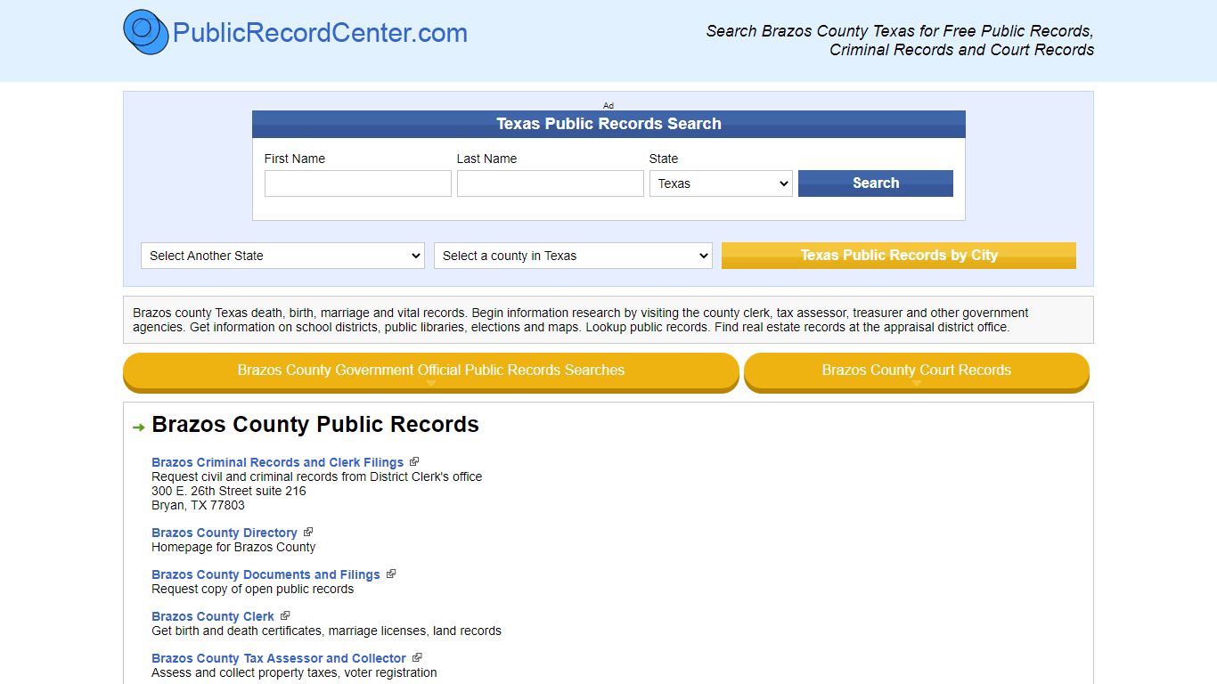Image resolution: width=1217 pixels, height=684 pixels.
Task: Open Brazos County Directory link
Action: pos(225,533)
